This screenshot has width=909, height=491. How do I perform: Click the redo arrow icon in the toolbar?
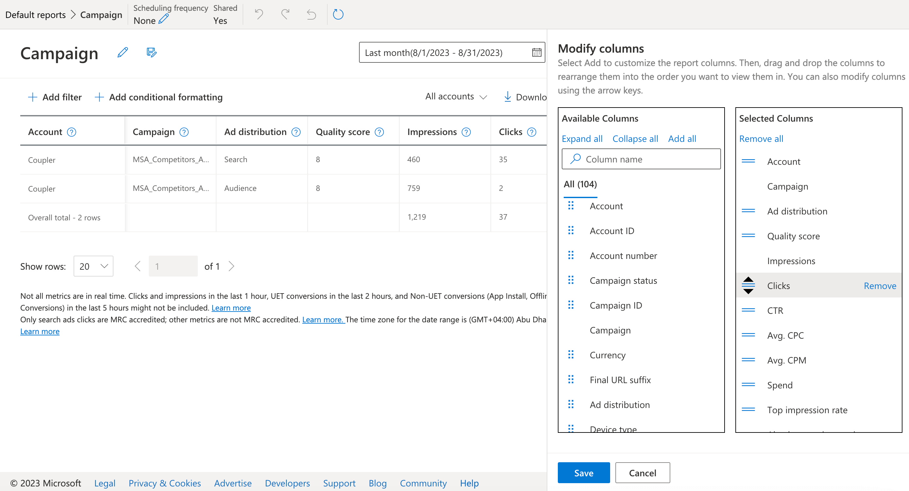click(x=285, y=14)
